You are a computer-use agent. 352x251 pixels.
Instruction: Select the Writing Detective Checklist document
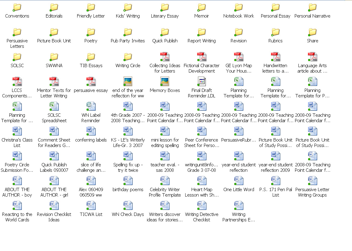(202, 206)
